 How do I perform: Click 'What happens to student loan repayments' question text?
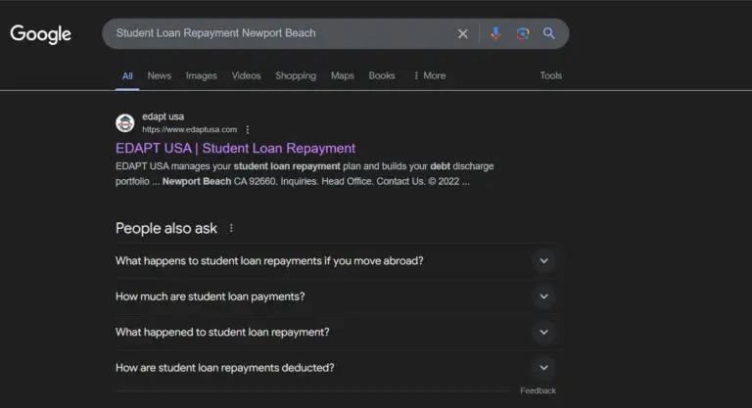(x=269, y=261)
